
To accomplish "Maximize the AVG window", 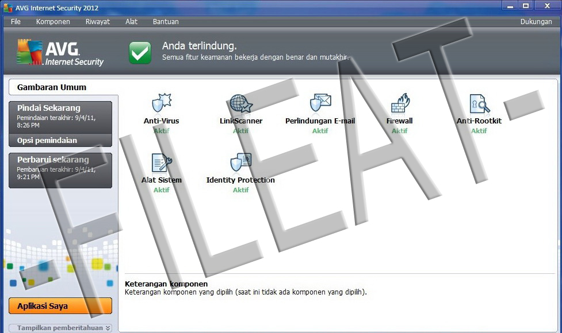I will click(526, 6).
